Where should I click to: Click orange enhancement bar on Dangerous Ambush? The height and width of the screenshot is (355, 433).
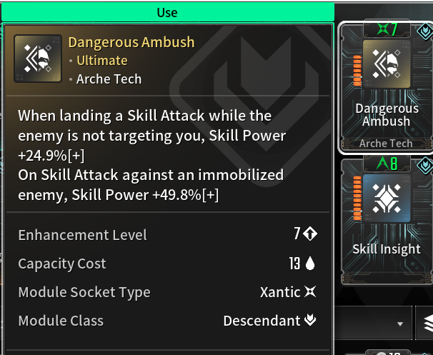pyautogui.click(x=357, y=71)
